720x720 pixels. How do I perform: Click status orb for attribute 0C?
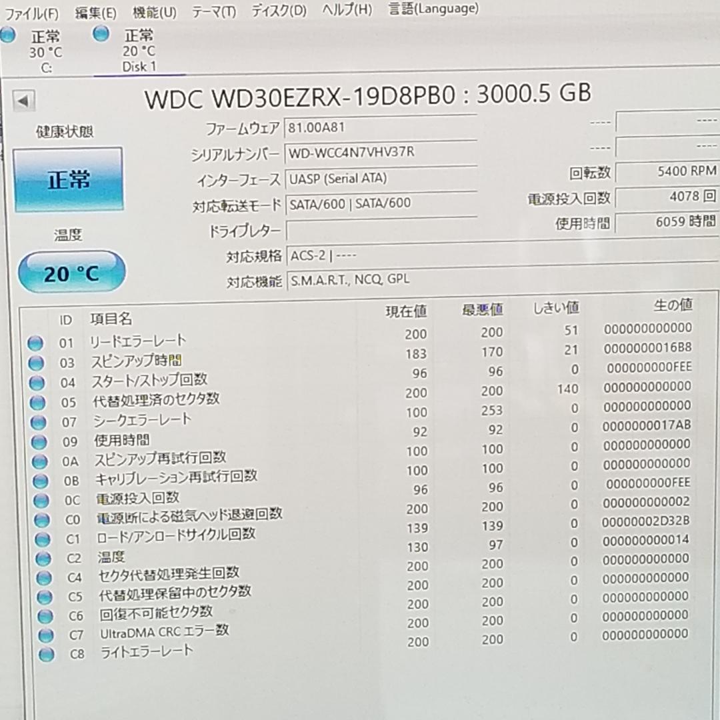[41, 501]
